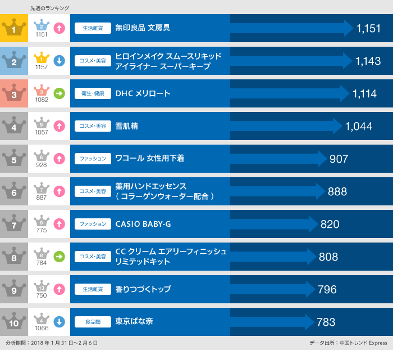Open 香りつづくトップ product entry
This screenshot has width=393, height=350.
point(143,289)
